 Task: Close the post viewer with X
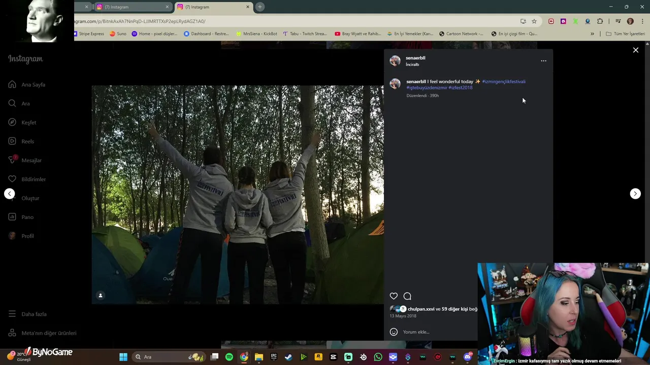click(x=635, y=50)
